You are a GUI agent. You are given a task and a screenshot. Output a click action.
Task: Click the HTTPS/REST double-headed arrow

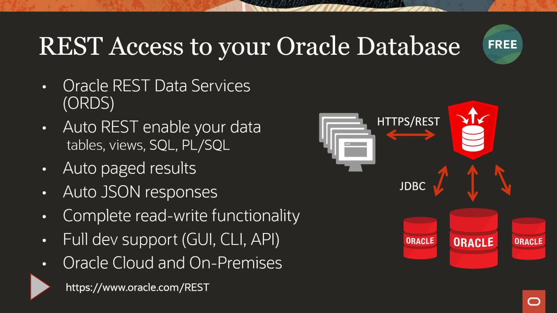point(411,135)
